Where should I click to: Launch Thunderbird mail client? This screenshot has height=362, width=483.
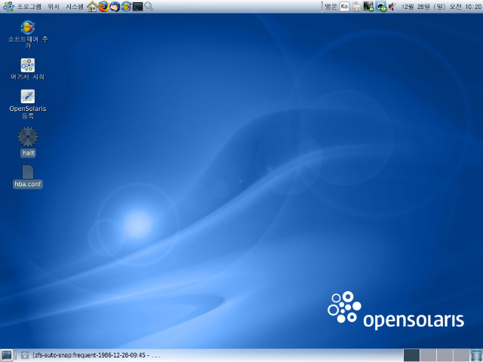coord(115,7)
